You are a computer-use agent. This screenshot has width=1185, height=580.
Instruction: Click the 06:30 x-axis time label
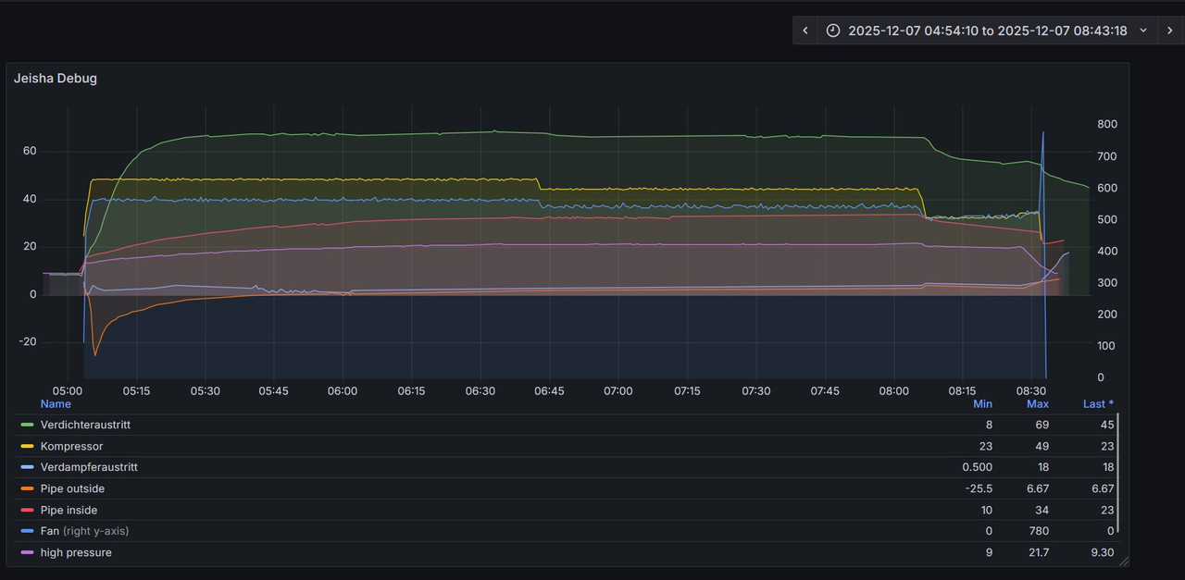pyautogui.click(x=480, y=391)
